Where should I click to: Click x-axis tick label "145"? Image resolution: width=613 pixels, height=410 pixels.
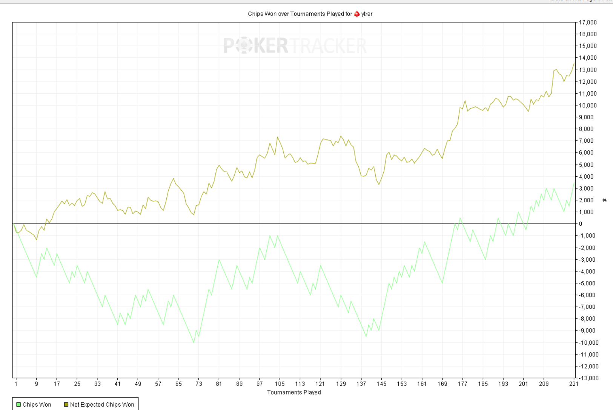tap(381, 384)
